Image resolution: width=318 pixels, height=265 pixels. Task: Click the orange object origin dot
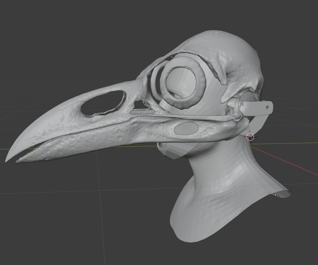click(276, 195)
